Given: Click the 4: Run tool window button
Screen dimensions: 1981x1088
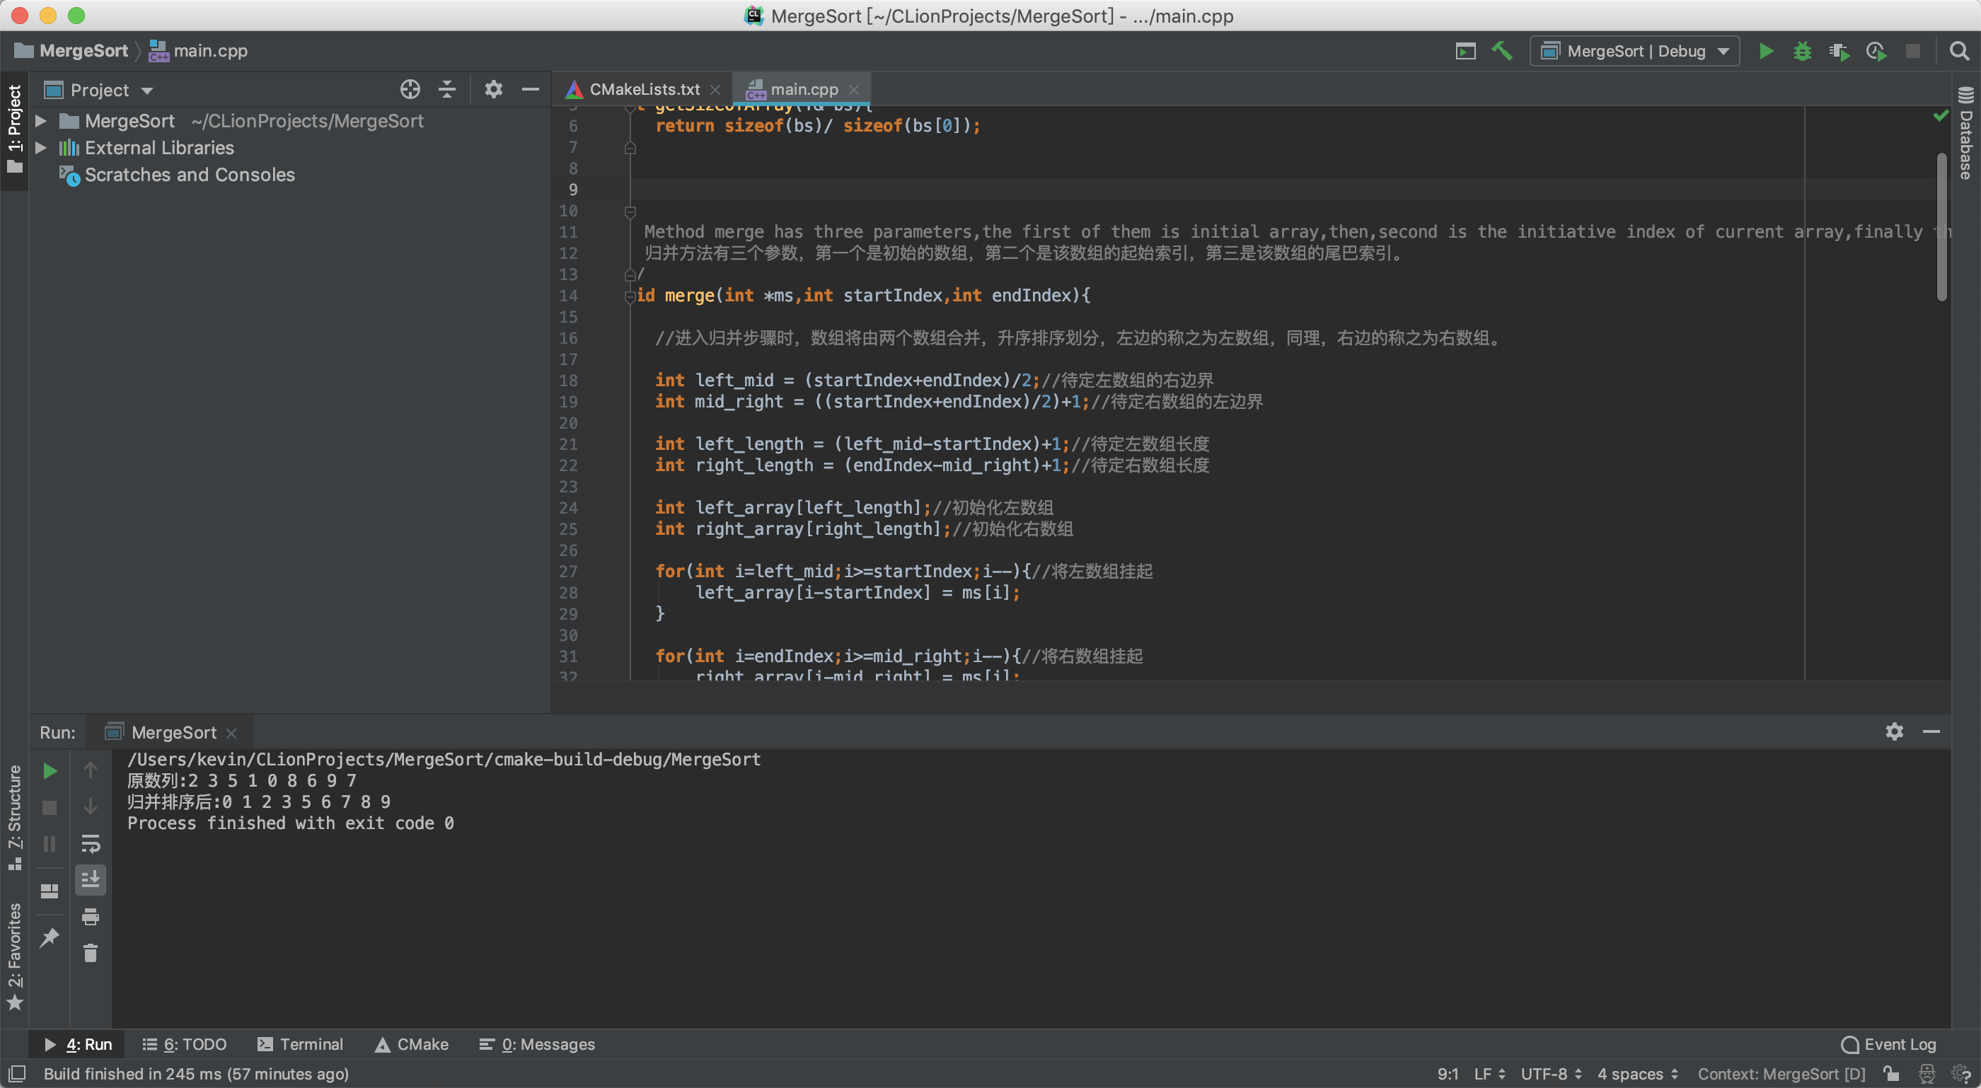Looking at the screenshot, I should (79, 1044).
